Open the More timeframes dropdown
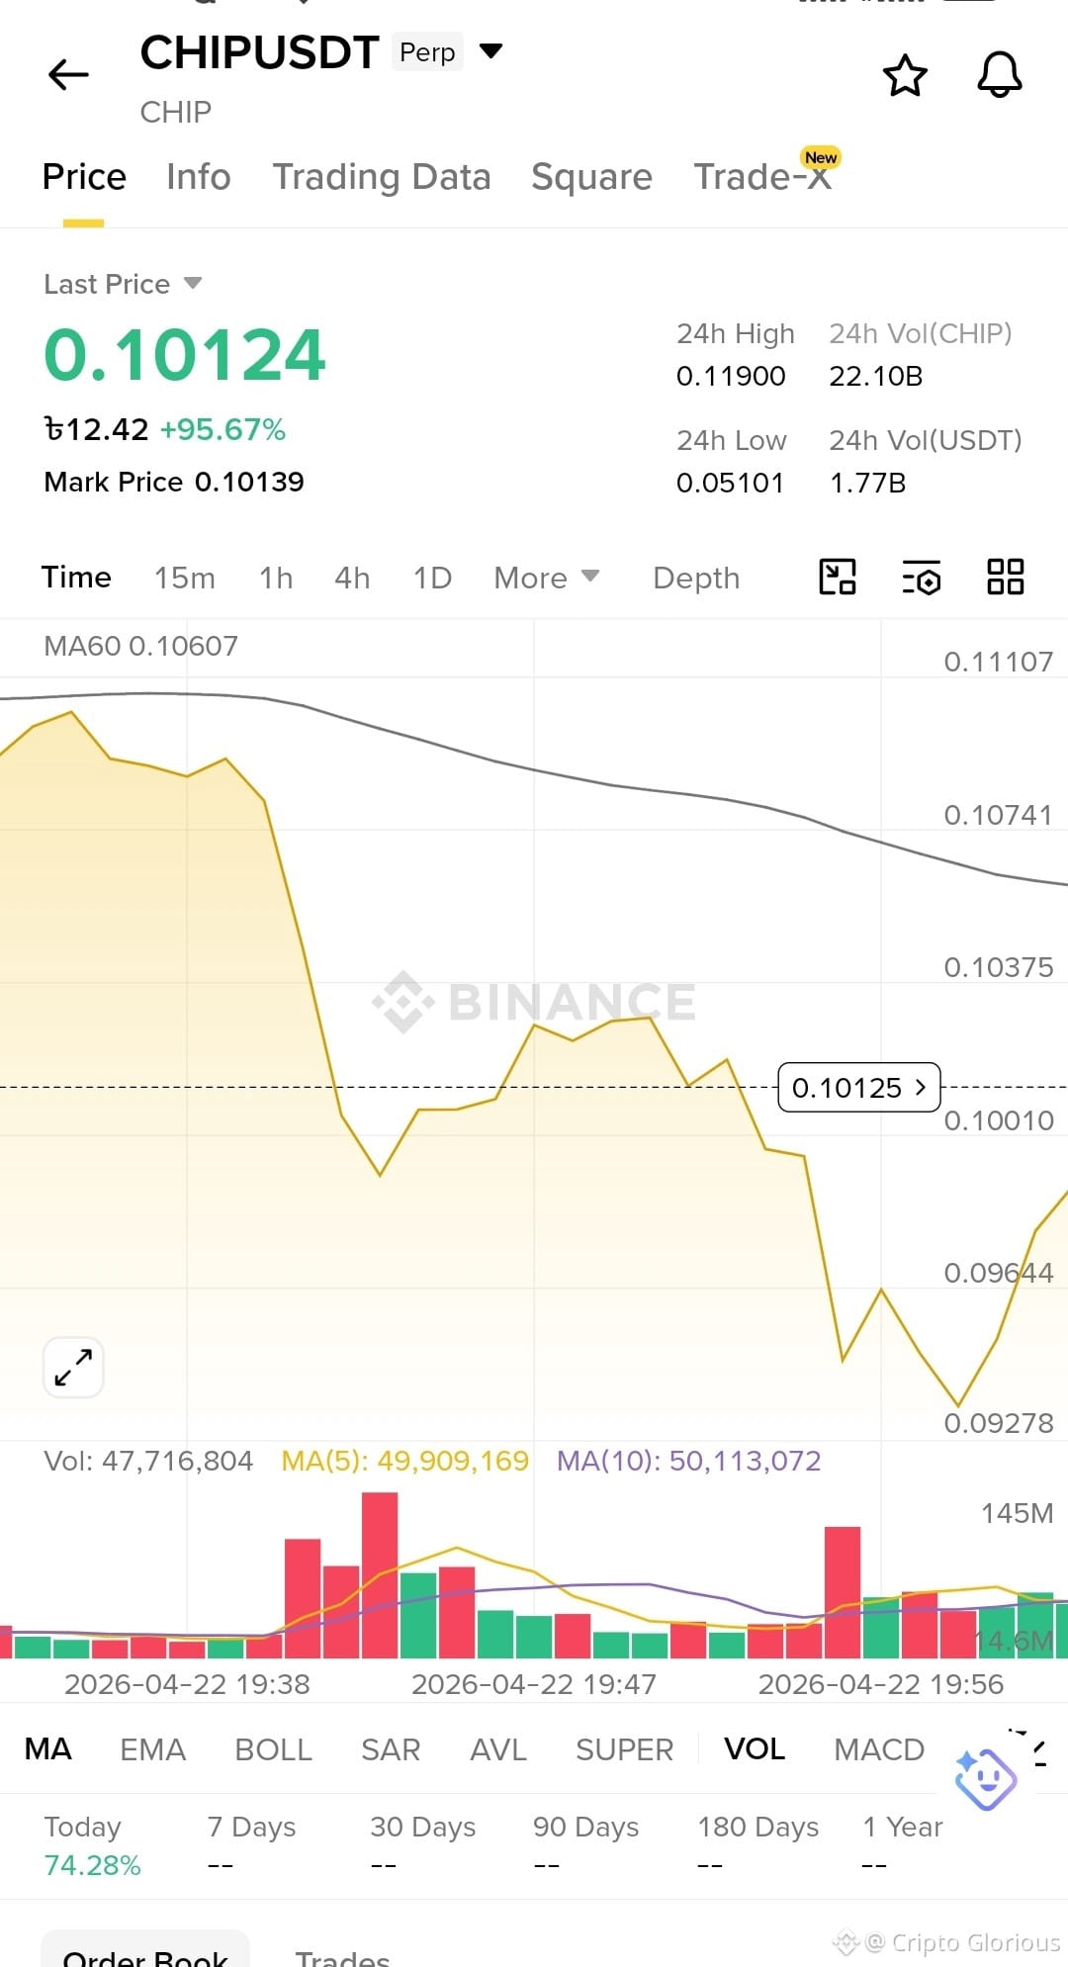Viewport: 1068px width, 1967px height. 546,578
